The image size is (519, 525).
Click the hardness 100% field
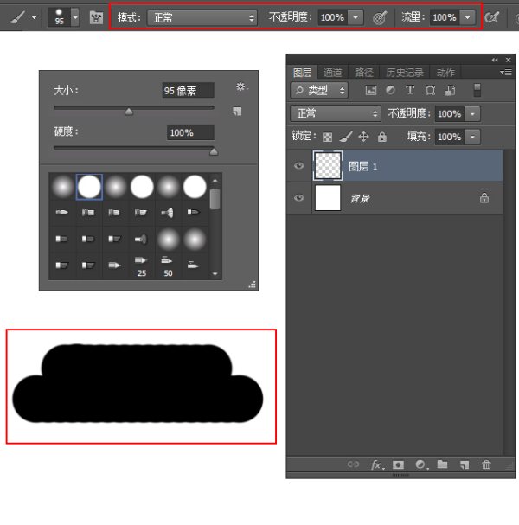pyautogui.click(x=190, y=132)
